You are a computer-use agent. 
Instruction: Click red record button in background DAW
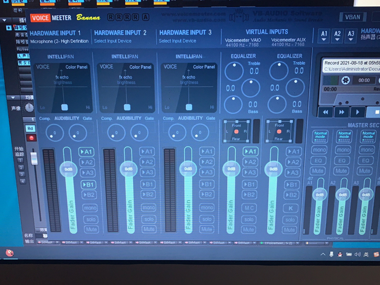tap(31, 138)
